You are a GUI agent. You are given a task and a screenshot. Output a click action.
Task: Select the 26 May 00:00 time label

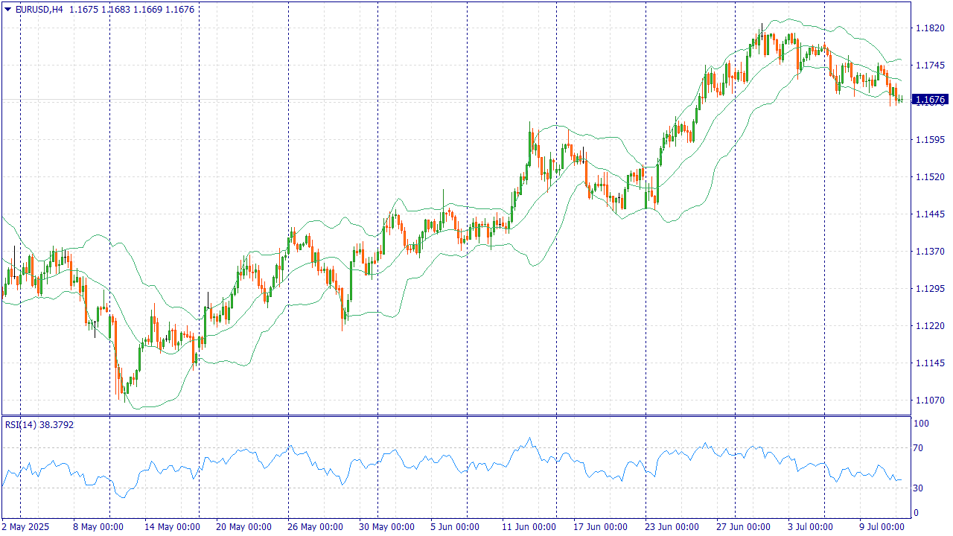point(314,526)
